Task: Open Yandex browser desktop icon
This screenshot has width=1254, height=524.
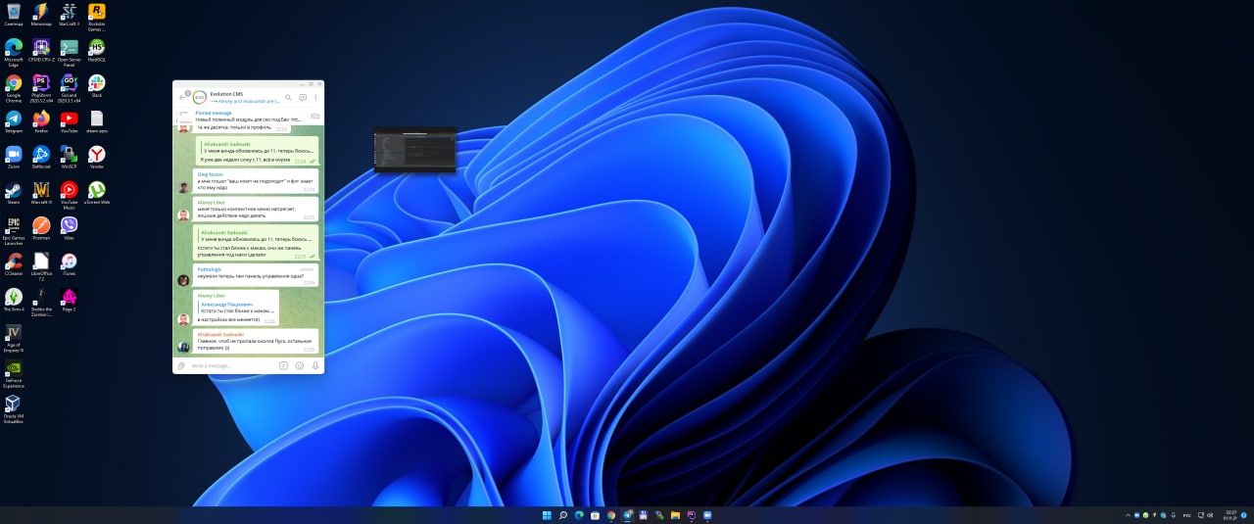Action: [x=96, y=158]
